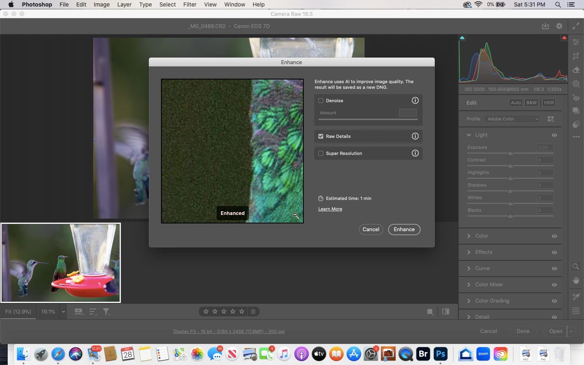Adjust the Contrast slider handle
The image size is (584, 365).
point(511,166)
